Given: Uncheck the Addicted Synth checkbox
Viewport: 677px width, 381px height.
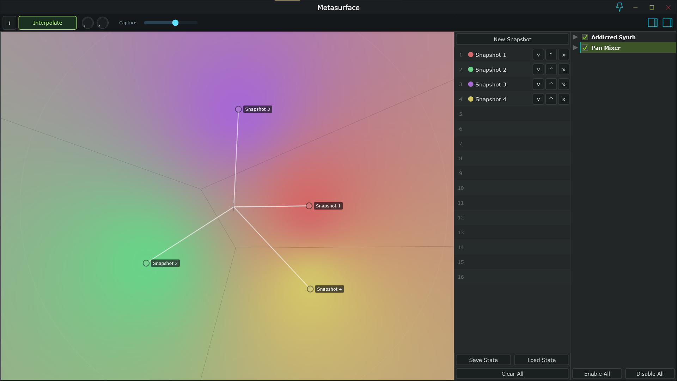Looking at the screenshot, I should (585, 37).
